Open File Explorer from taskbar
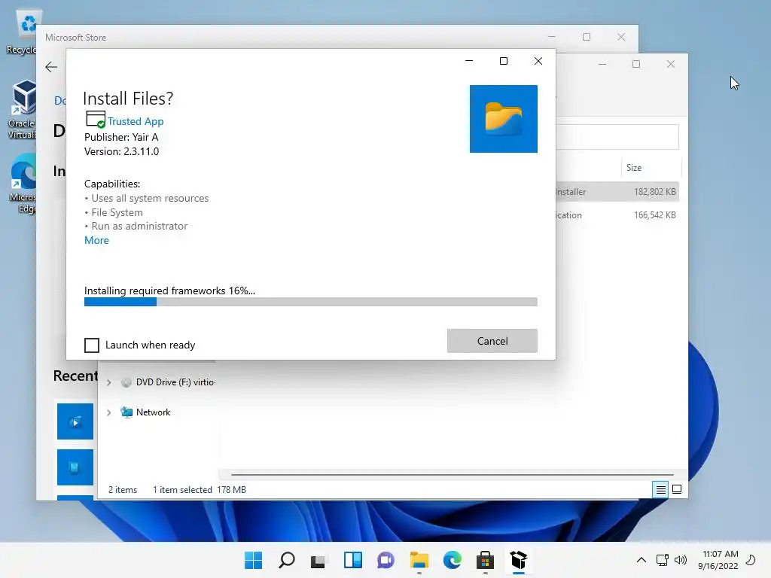The image size is (771, 578). point(419,560)
